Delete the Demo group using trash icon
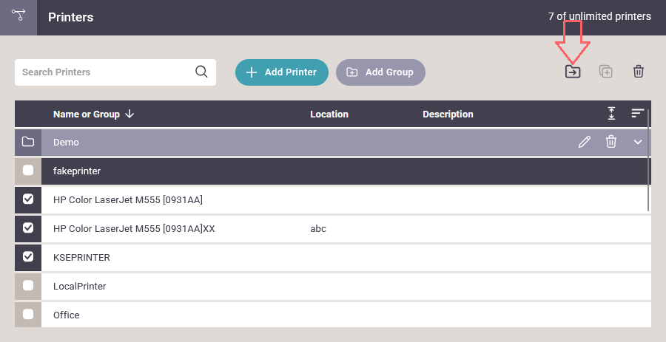This screenshot has height=342, width=666. click(x=611, y=142)
